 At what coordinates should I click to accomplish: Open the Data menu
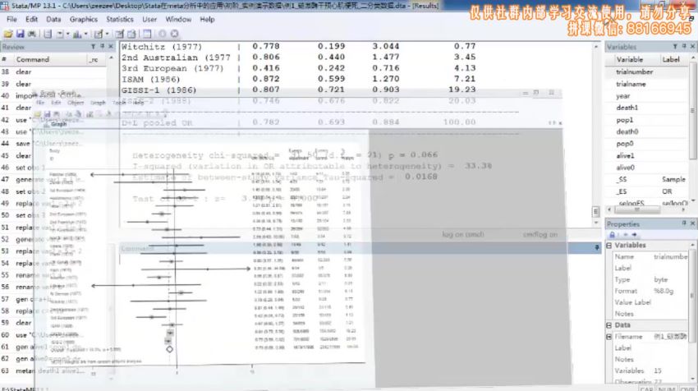click(x=53, y=20)
